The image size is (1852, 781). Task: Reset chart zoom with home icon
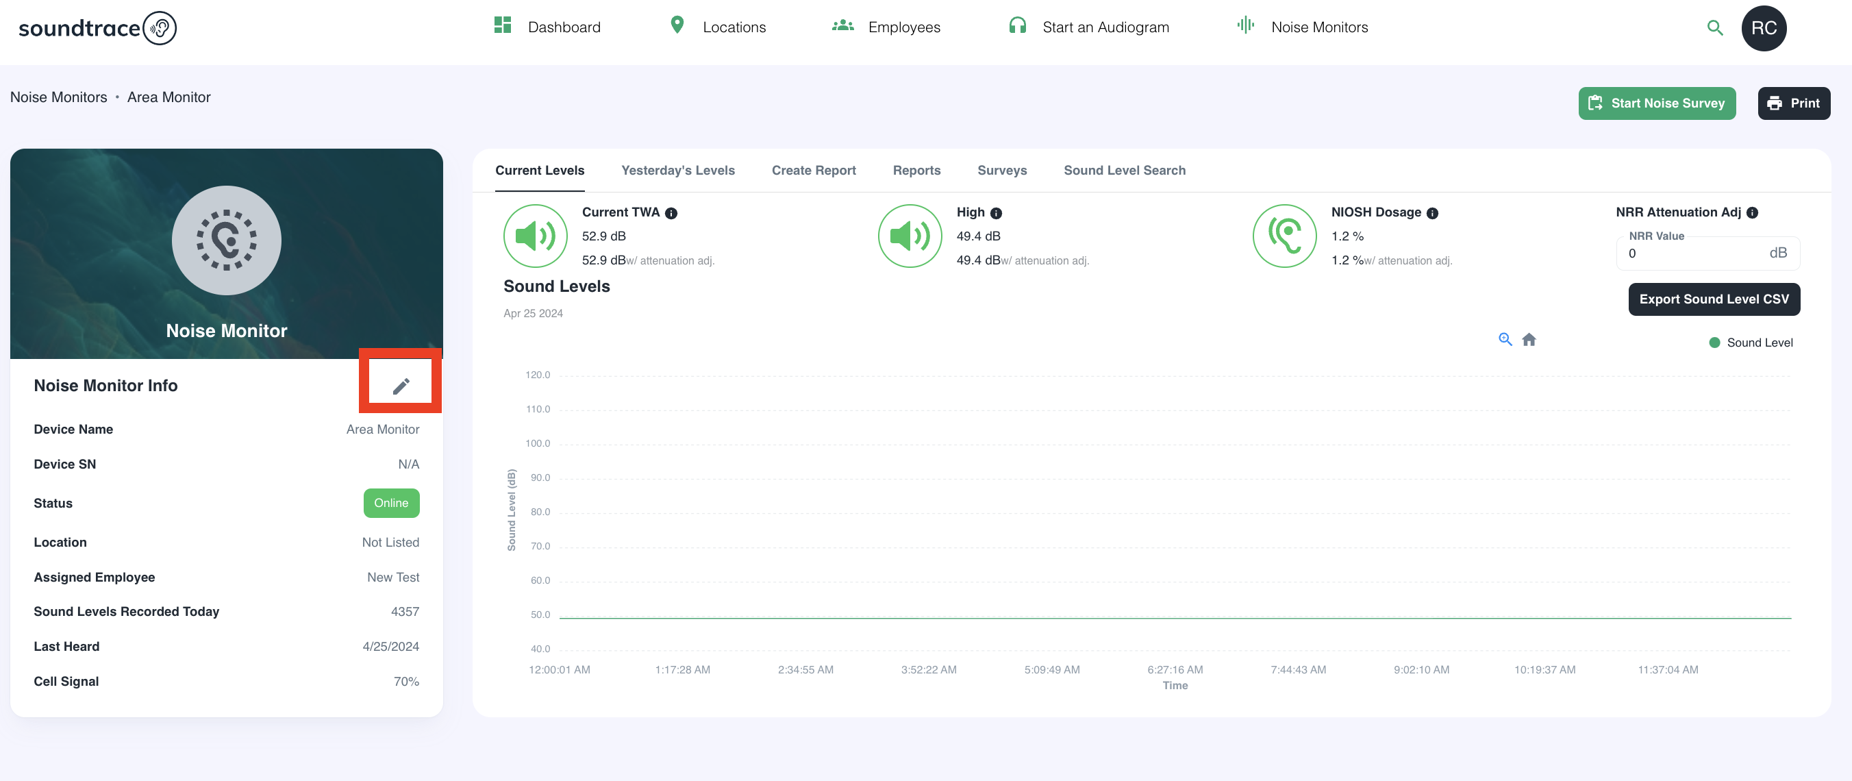(1529, 339)
